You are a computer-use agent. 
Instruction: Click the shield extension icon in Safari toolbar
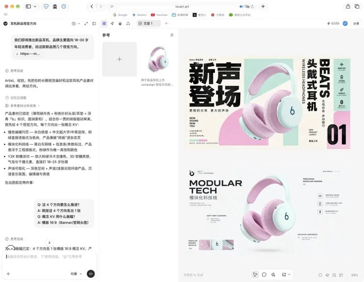[46, 6]
